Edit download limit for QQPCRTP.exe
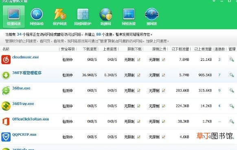Image resolution: width=237 pixels, height=150 pixels. (x=138, y=137)
